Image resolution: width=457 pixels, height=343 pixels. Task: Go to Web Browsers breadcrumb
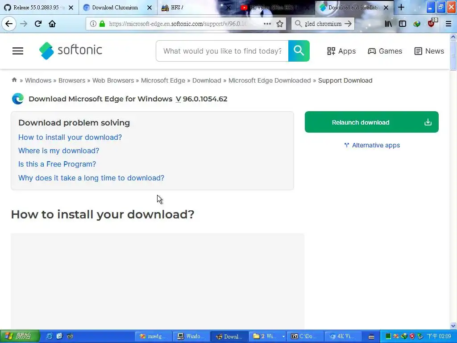tap(113, 80)
